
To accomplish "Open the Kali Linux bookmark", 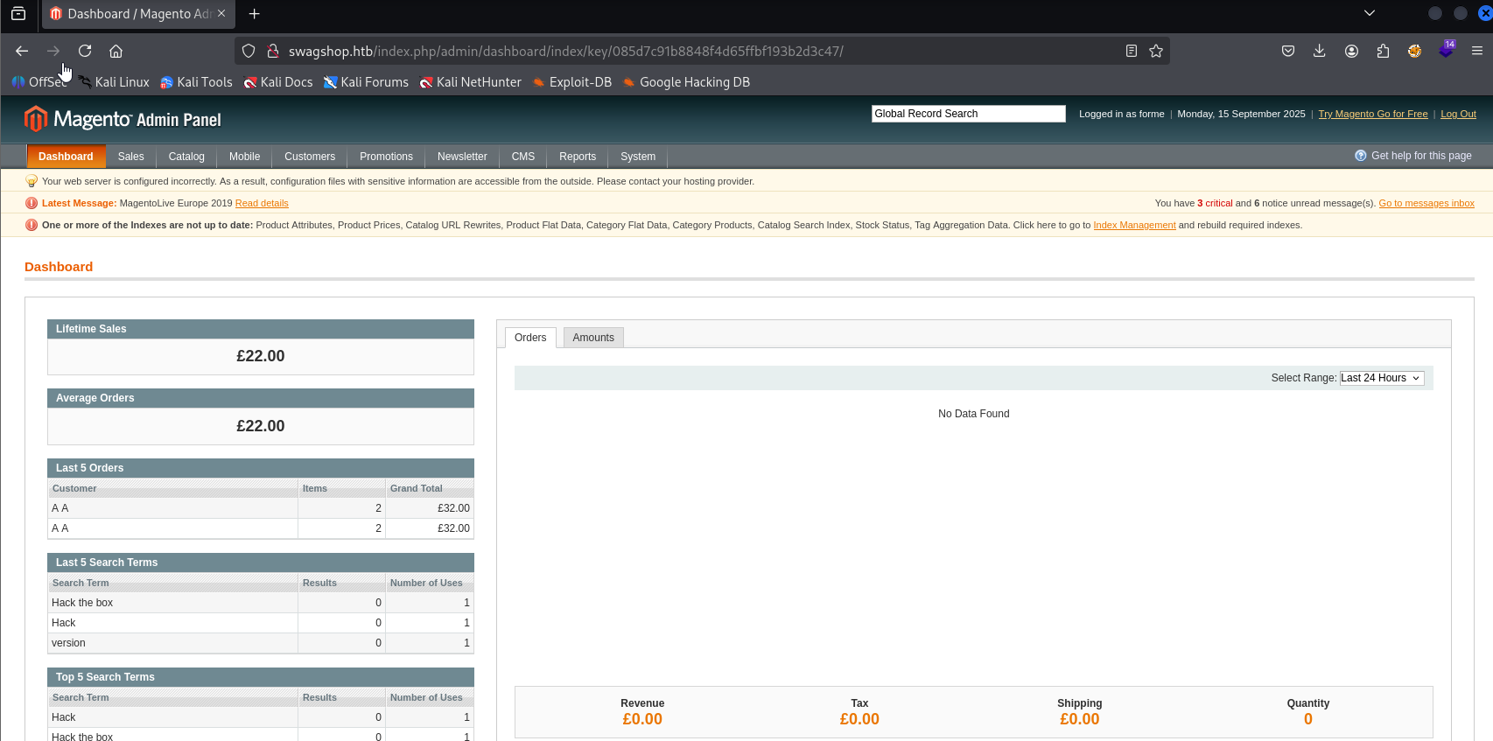I will [x=114, y=82].
